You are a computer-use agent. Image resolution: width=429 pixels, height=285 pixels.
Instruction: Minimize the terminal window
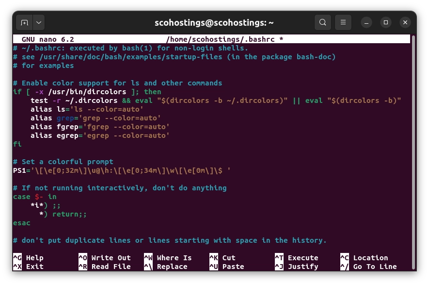tap(366, 22)
